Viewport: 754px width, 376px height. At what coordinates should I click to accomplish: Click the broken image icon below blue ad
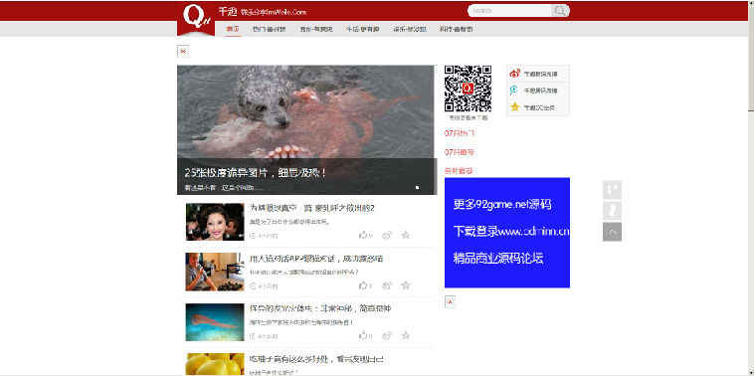(450, 302)
